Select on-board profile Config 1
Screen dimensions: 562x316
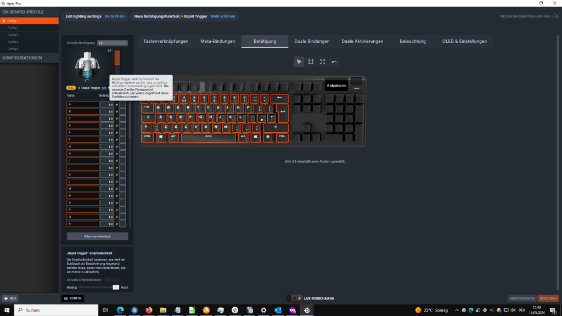coord(30,21)
